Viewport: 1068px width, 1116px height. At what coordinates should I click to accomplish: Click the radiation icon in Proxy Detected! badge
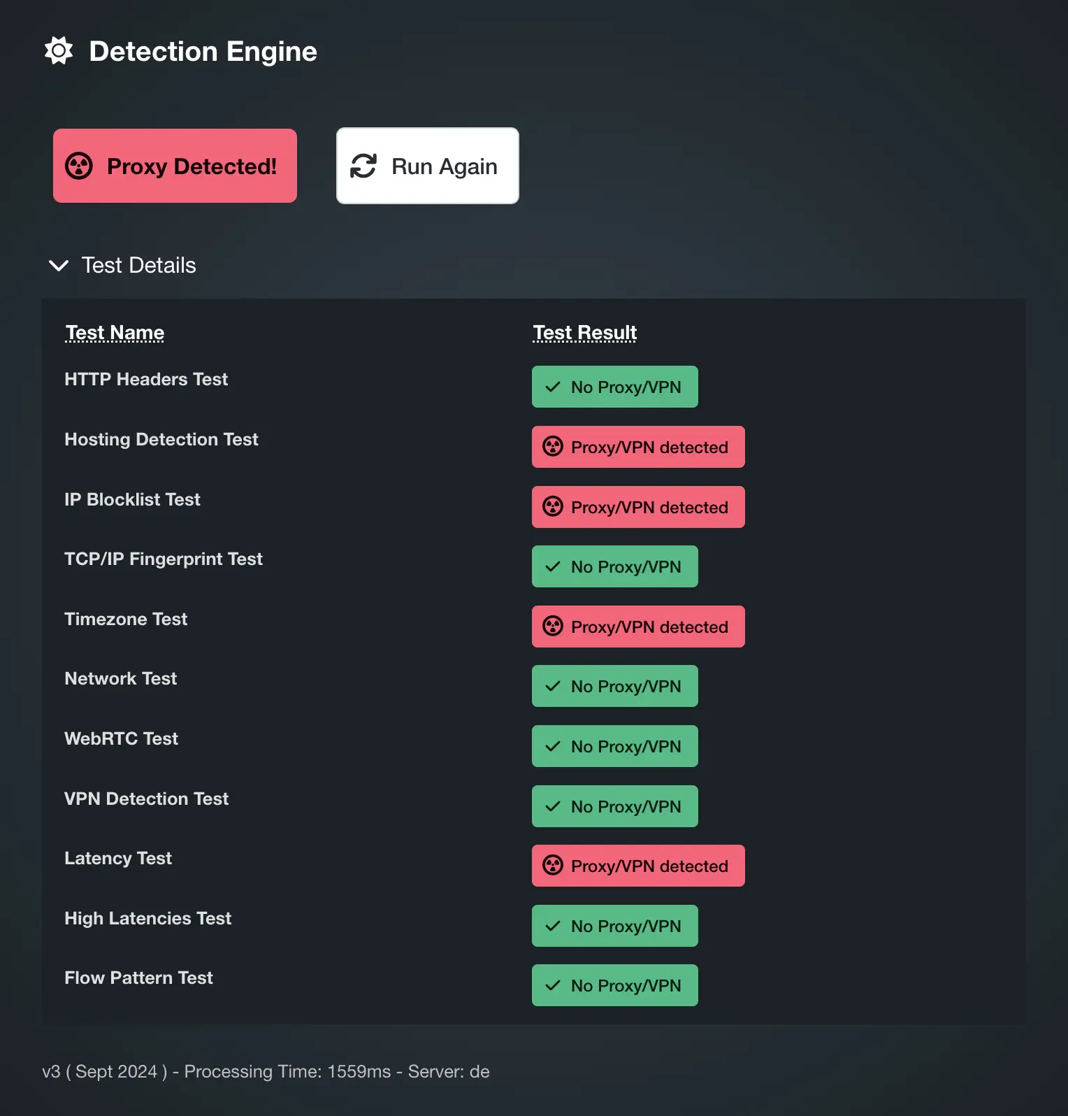(x=79, y=166)
